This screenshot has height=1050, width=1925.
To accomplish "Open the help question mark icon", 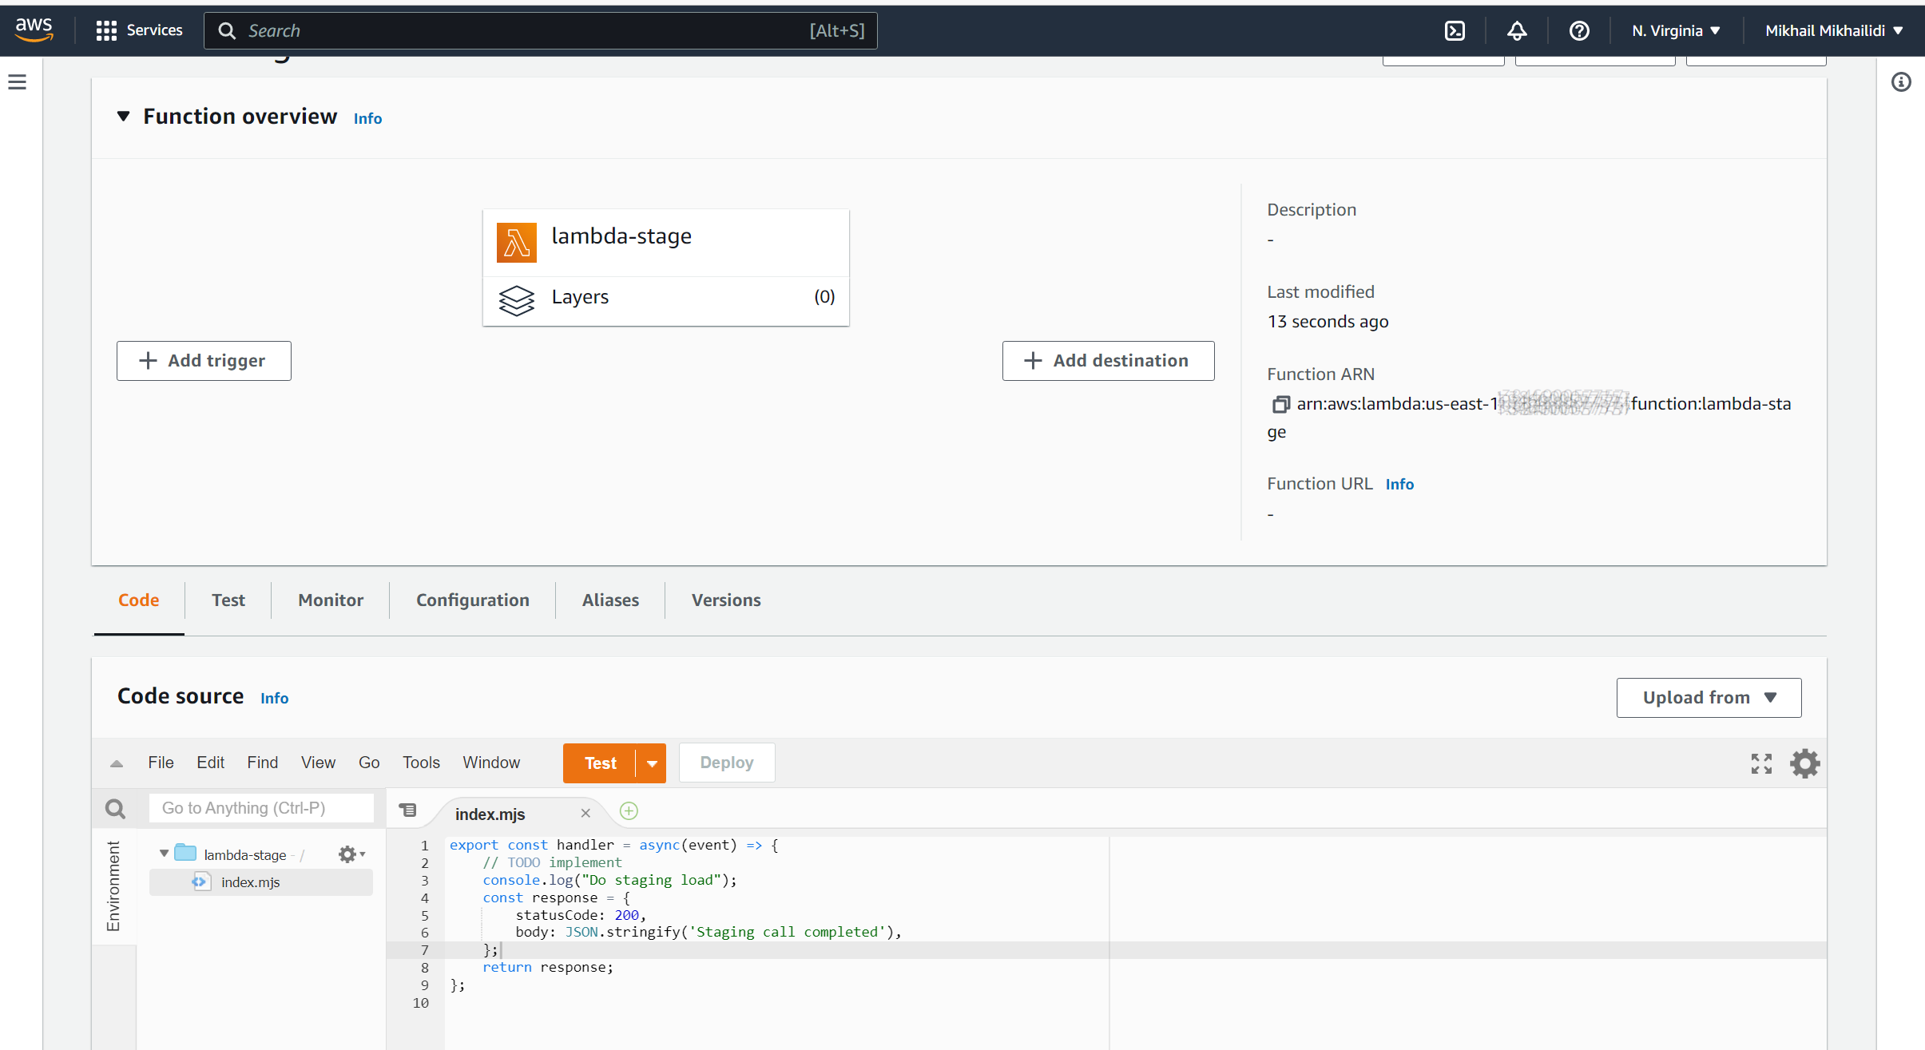I will tap(1578, 30).
